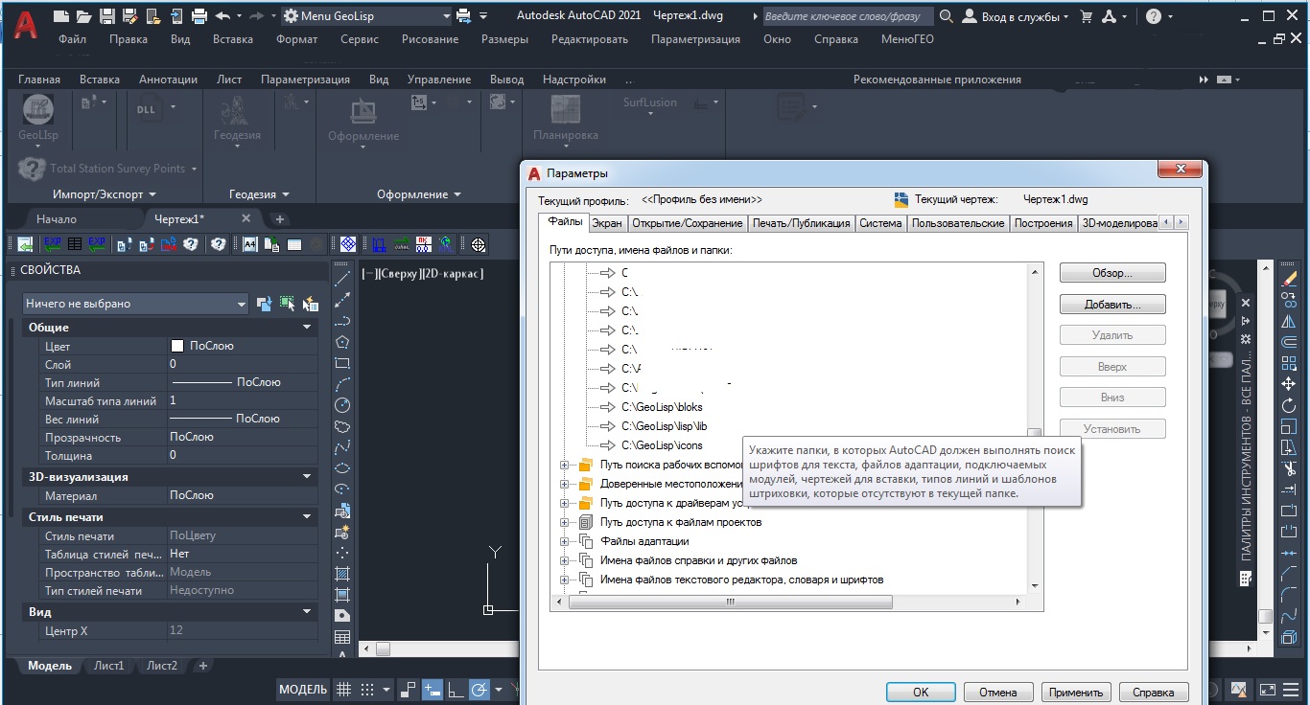This screenshot has height=705, width=1310.
Task: Select the Rotate tool
Action: (1289, 406)
